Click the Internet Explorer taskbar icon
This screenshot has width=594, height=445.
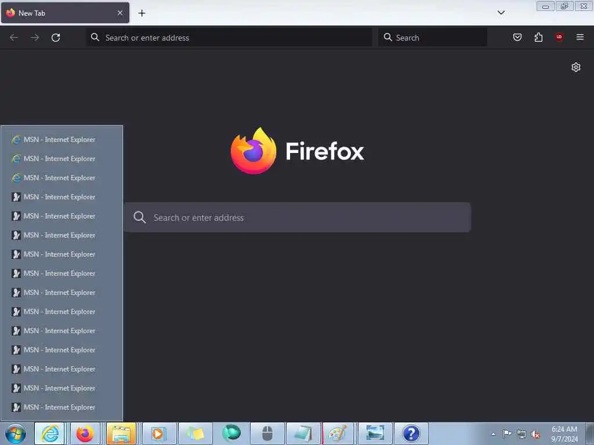pos(50,433)
